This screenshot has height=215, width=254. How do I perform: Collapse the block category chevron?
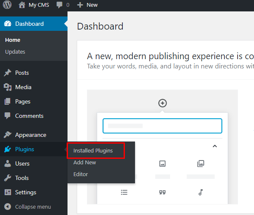(214, 146)
